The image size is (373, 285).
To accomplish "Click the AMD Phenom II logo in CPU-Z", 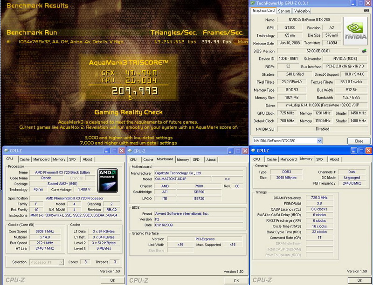I will 108,180.
